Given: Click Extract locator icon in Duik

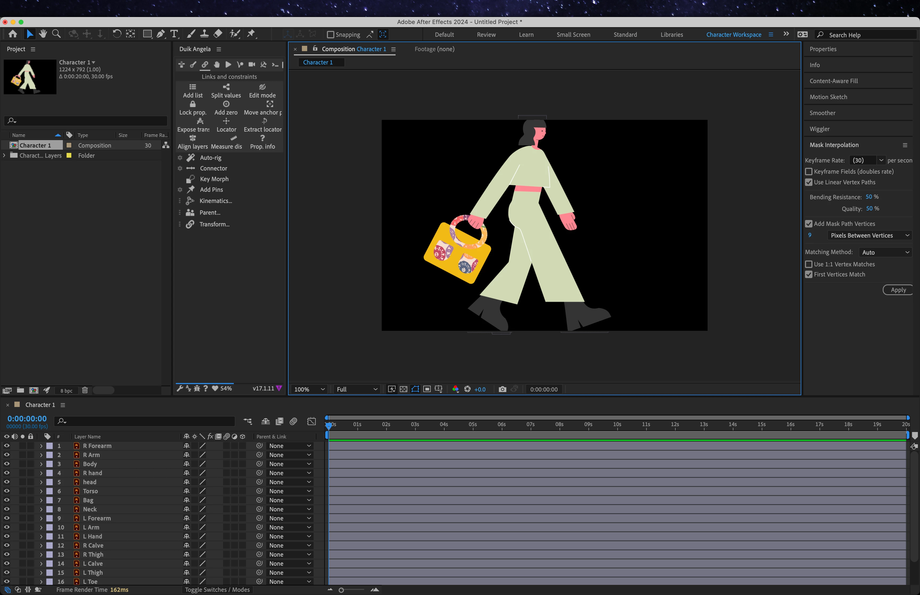Looking at the screenshot, I should pyautogui.click(x=264, y=121).
